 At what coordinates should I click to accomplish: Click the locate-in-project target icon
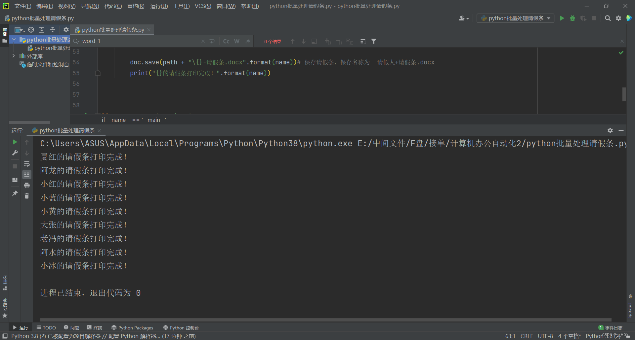point(31,30)
